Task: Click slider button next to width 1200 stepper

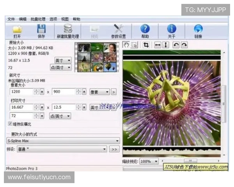Action: coord(42,92)
